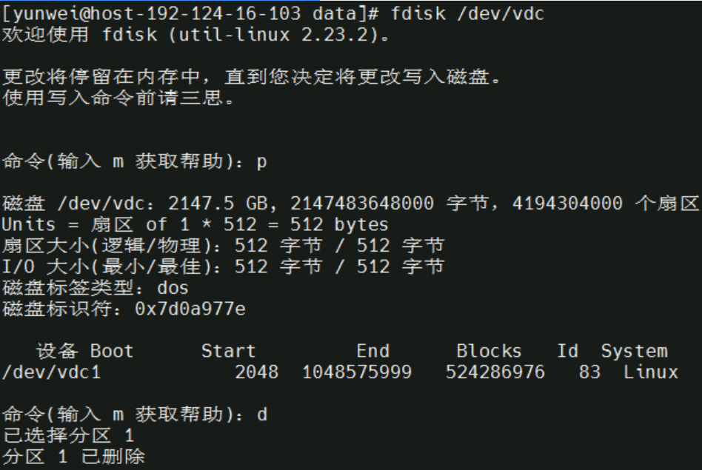Image resolution: width=702 pixels, height=470 pixels.
Task: Select the /dev/vdc1 device entry
Action: coord(50,372)
